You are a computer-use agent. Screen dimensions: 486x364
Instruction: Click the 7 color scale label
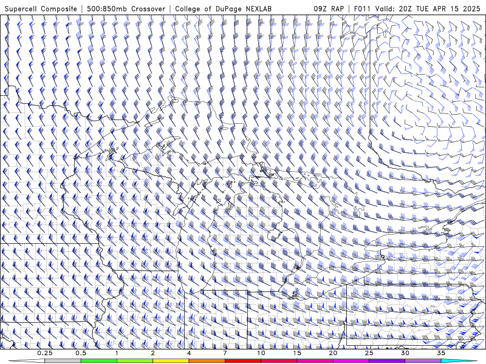coord(225,353)
